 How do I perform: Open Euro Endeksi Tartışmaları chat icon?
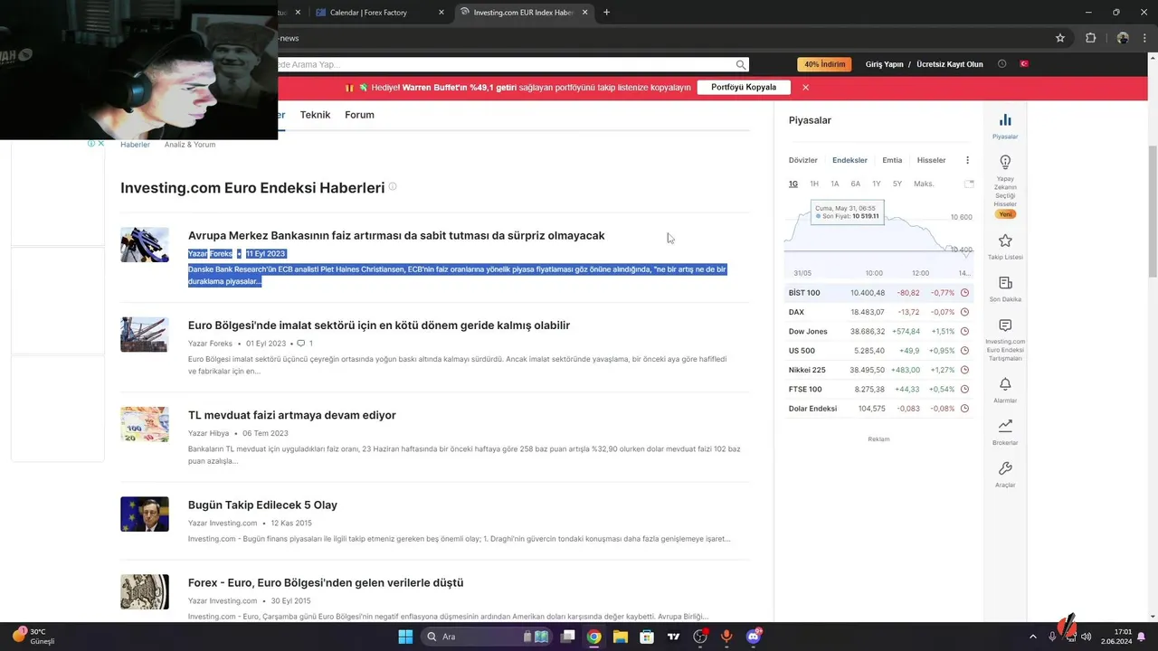[1005, 325]
